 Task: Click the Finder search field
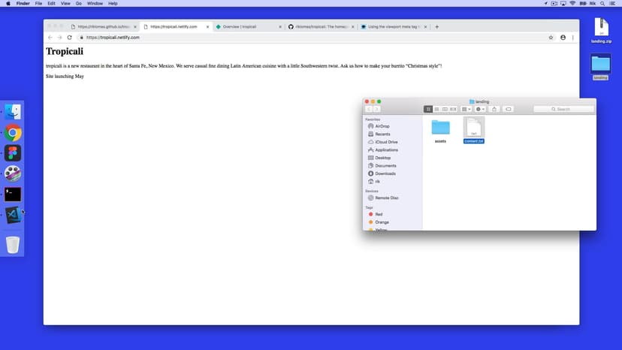coord(563,109)
